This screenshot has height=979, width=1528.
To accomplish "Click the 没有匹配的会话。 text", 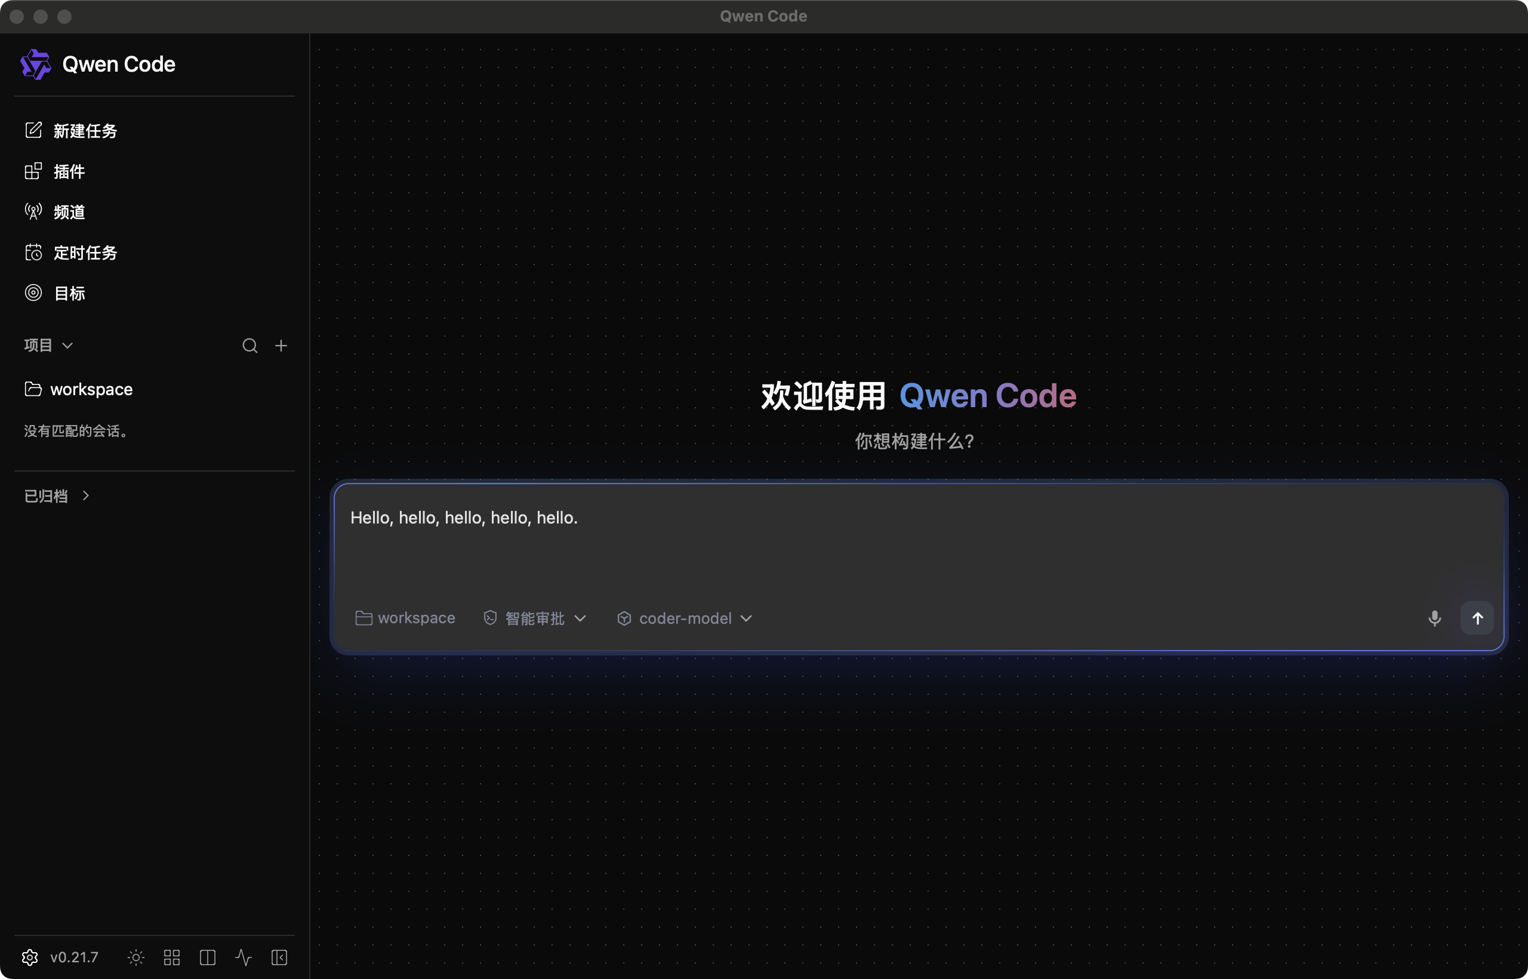I will point(78,431).
